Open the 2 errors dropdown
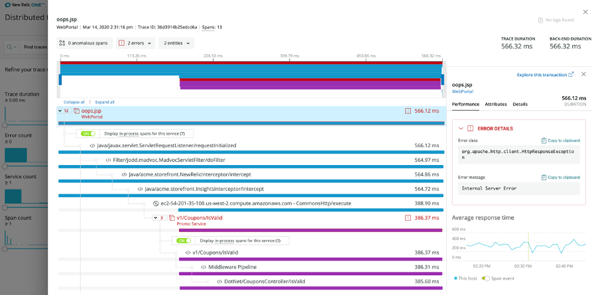Viewport: 596px width, 295px height. [136, 43]
